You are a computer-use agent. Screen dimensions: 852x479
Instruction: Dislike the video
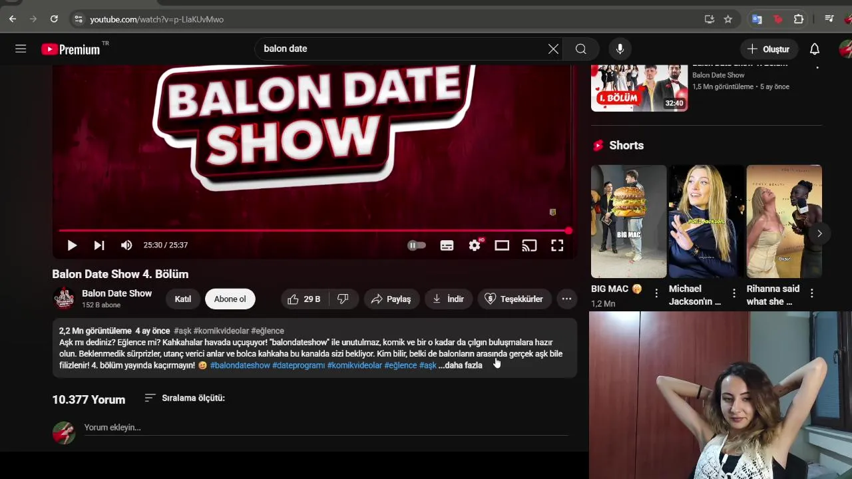[x=343, y=299]
